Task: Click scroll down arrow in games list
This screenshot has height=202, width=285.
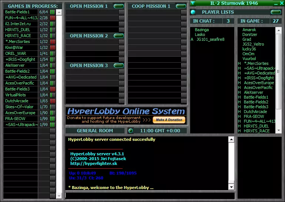Action: [59, 196]
